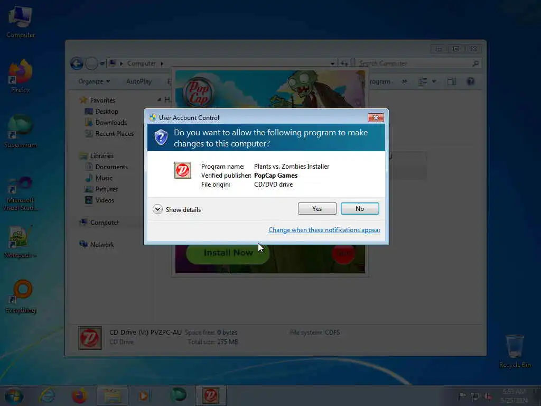The width and height of the screenshot is (541, 406).
Task: Select Downloads in the navigation pane
Action: (x=111, y=123)
